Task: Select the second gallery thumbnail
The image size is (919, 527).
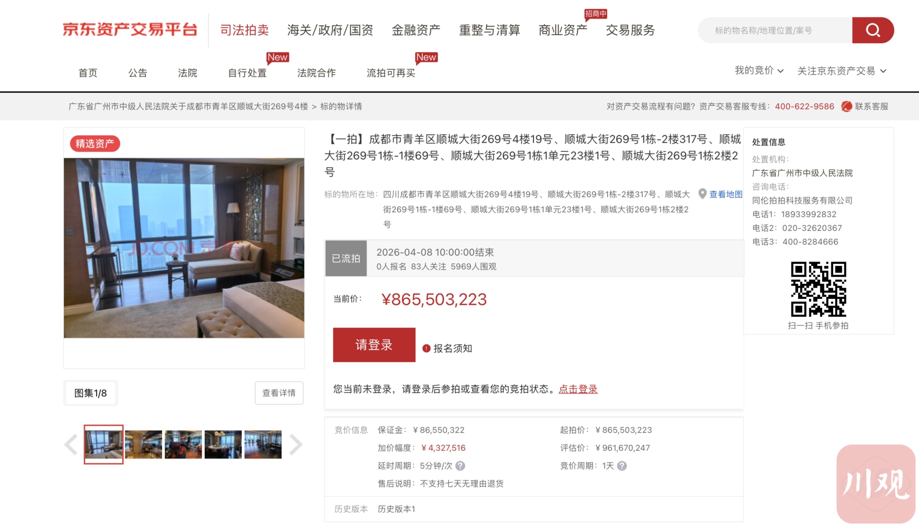Action: pyautogui.click(x=143, y=445)
